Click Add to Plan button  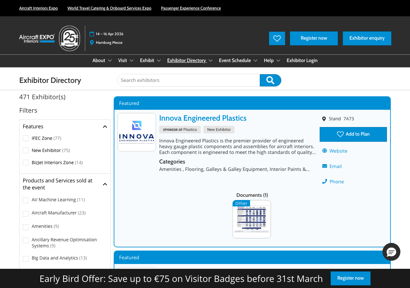pyautogui.click(x=353, y=134)
